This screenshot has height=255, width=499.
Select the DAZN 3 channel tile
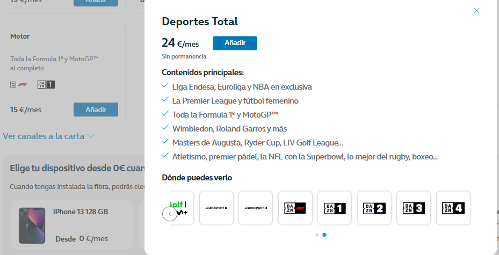(x=414, y=208)
